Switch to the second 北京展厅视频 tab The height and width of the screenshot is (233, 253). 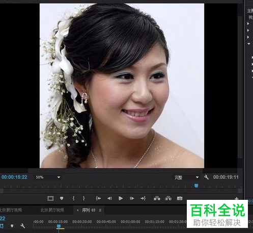(52, 210)
